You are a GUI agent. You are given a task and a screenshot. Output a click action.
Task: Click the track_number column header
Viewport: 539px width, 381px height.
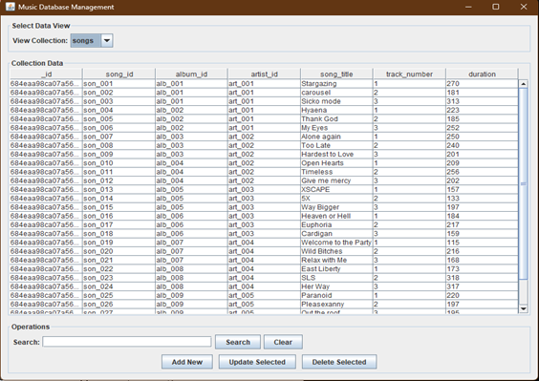tap(409, 74)
